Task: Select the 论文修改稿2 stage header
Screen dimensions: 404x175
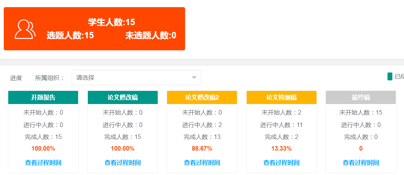Action: (x=202, y=98)
